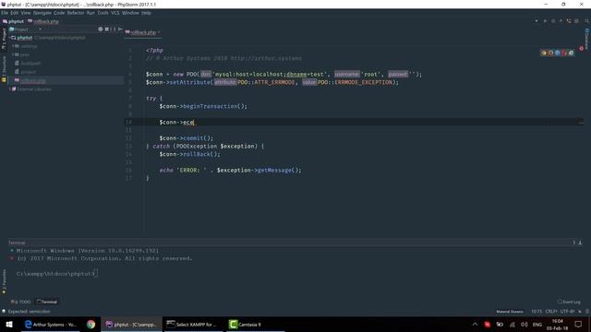Open the Refactor menu

(76, 13)
